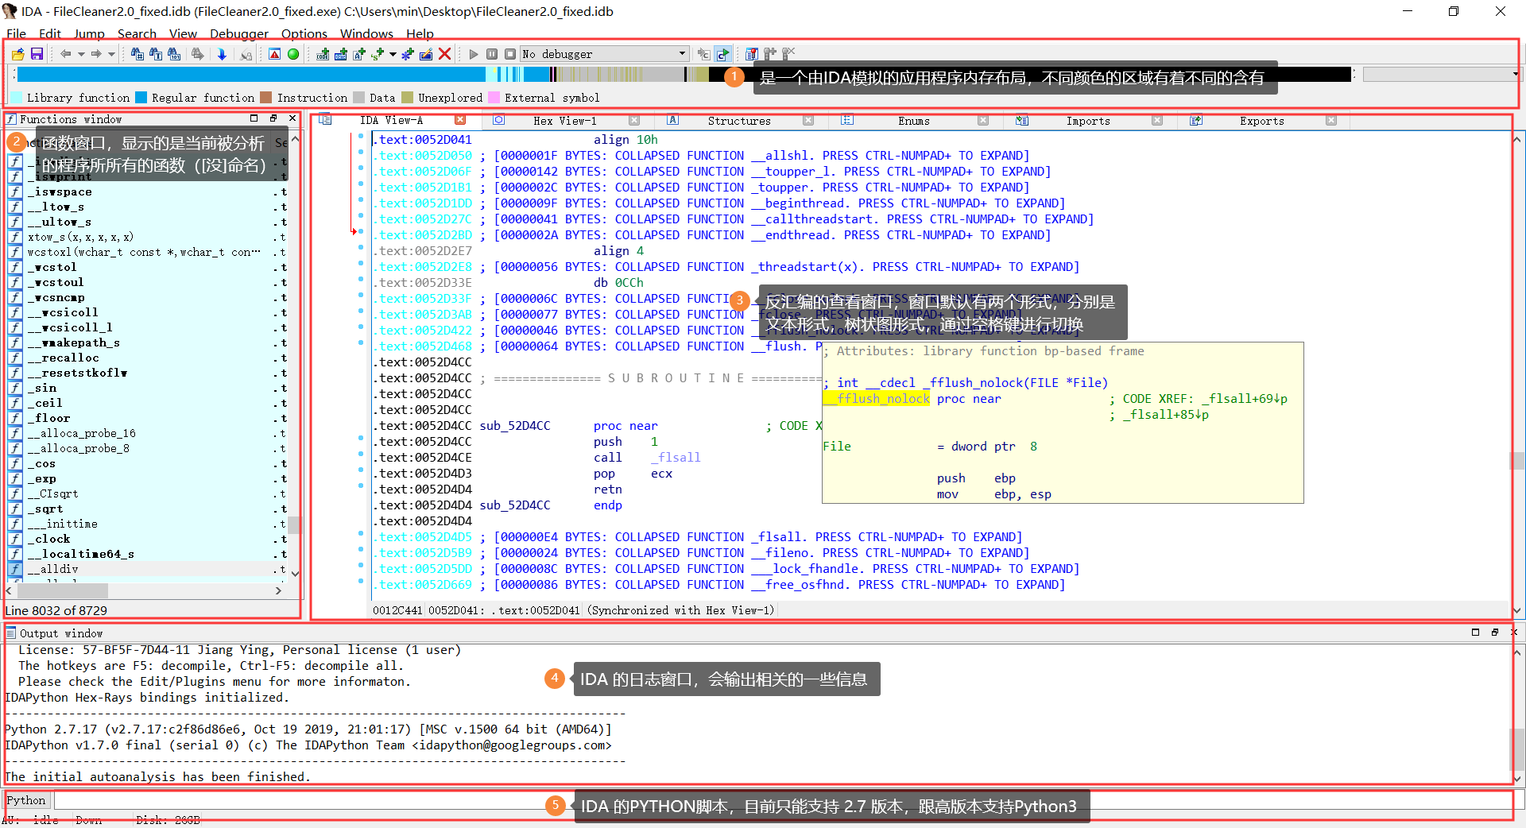Jump back with the left arrow icon
The height and width of the screenshot is (828, 1526).
65,54
